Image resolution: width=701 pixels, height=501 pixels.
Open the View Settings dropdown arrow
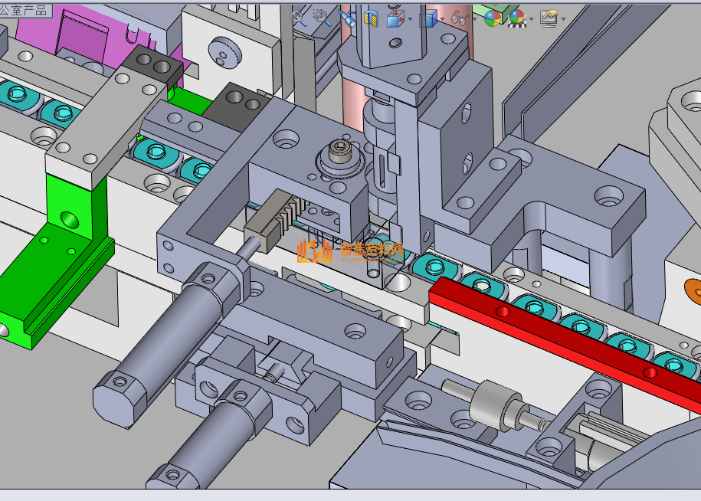pos(563,19)
